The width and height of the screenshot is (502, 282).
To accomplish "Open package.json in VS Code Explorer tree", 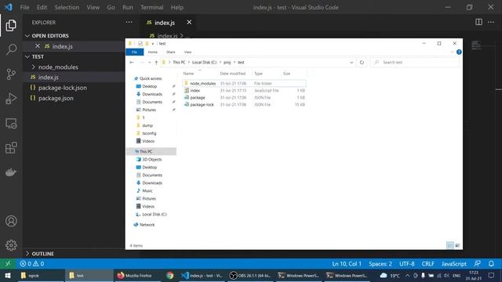I will (x=56, y=98).
